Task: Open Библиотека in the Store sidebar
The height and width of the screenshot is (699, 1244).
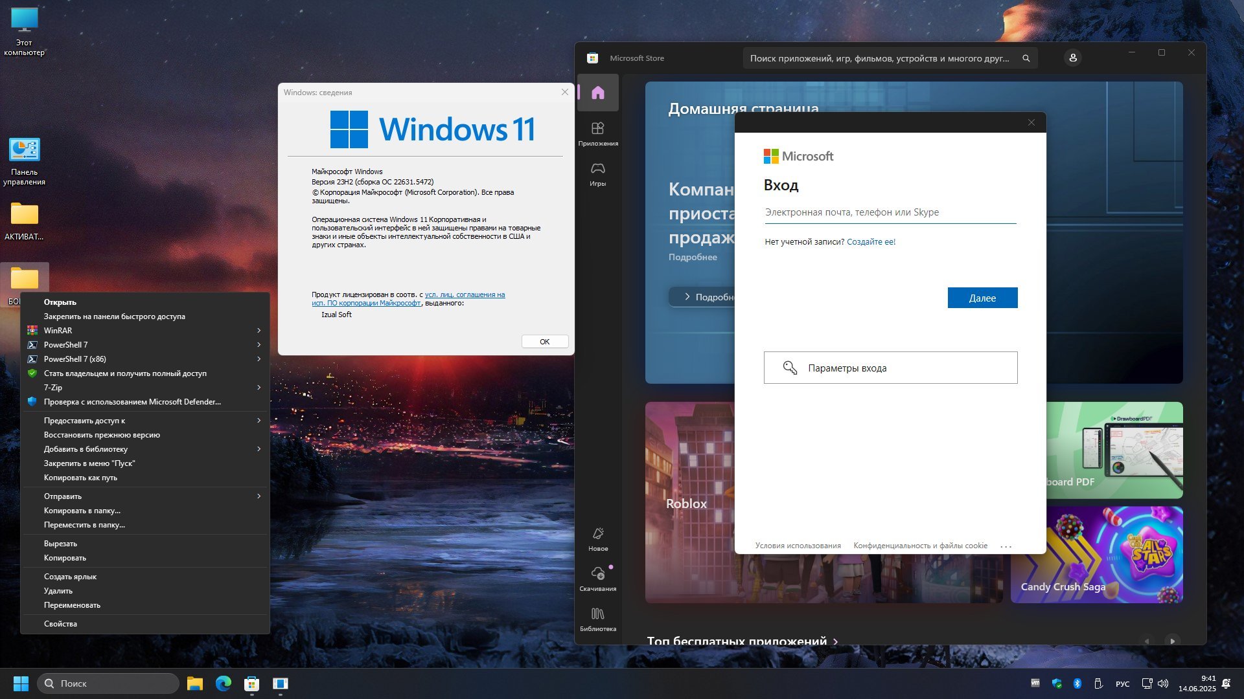Action: pos(597,619)
